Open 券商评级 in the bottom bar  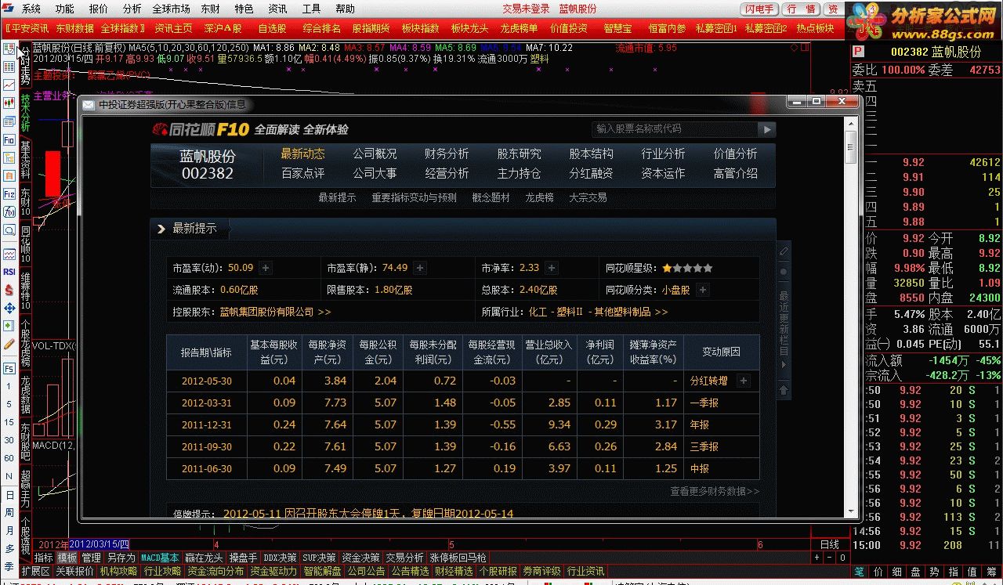541,572
